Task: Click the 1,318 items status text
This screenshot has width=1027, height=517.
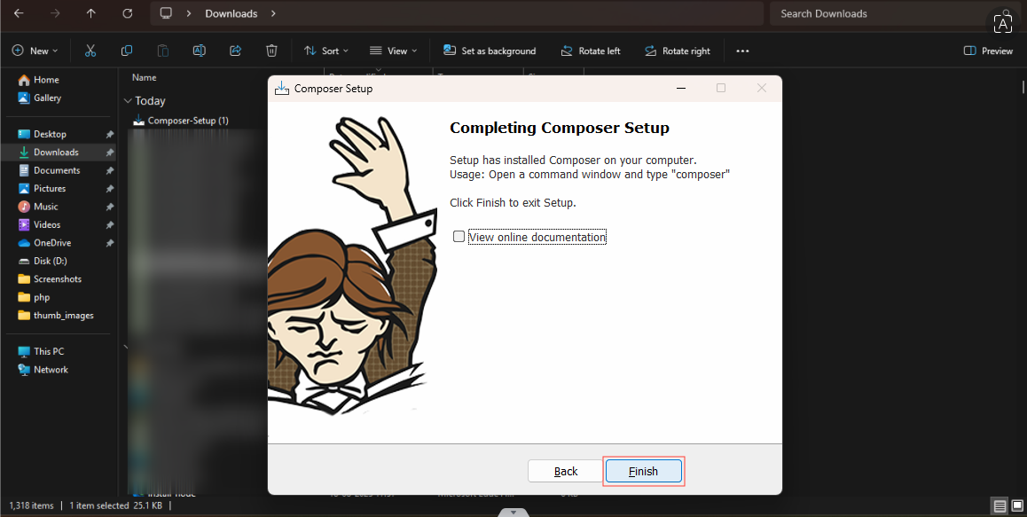Action: pos(31,505)
